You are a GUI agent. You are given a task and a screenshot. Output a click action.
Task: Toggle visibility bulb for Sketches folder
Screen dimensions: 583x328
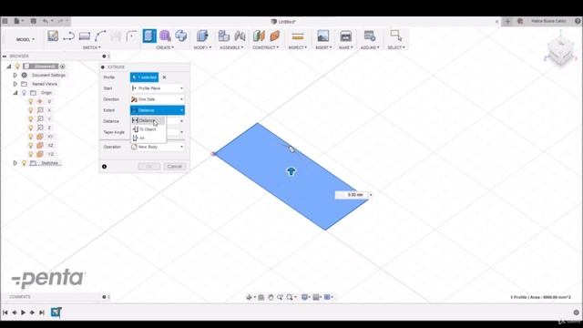click(x=25, y=163)
